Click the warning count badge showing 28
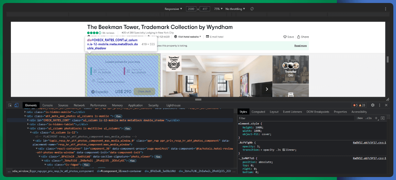 pyautogui.click(x=363, y=105)
